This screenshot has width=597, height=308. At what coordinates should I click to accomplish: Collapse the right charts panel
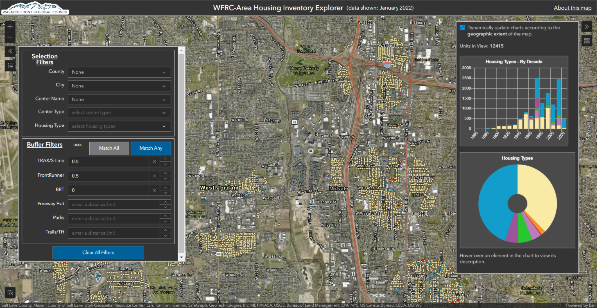click(x=586, y=26)
